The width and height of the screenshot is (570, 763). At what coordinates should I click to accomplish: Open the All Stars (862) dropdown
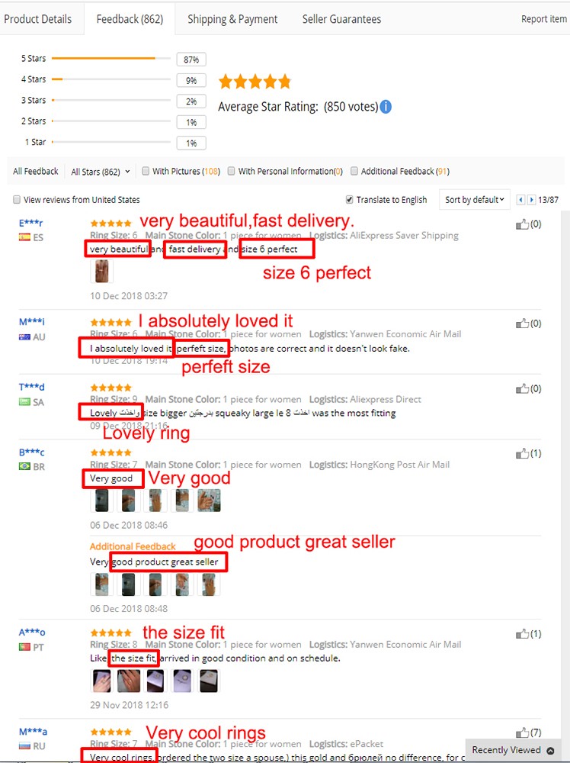coord(101,172)
